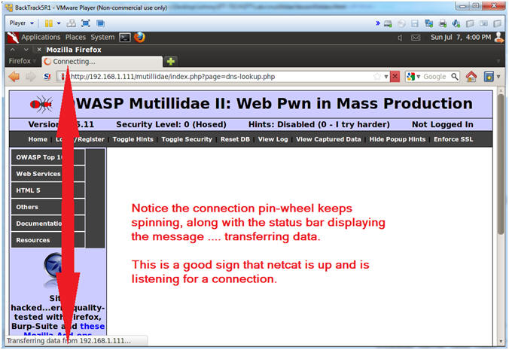This screenshot has height=350, width=509.
Task: Open the View Log link
Action: click(273, 139)
